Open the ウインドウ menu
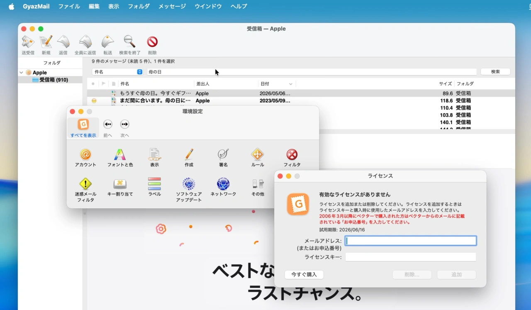Image resolution: width=531 pixels, height=310 pixels. pyautogui.click(x=208, y=6)
